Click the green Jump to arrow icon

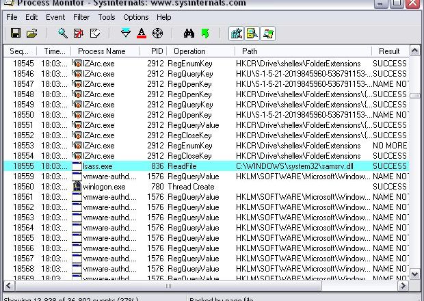click(205, 34)
